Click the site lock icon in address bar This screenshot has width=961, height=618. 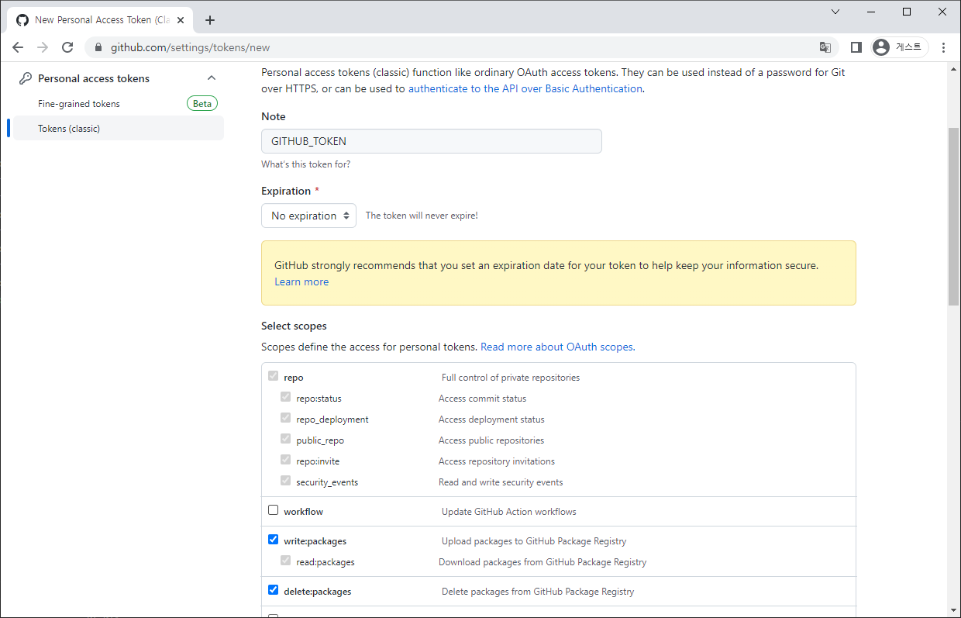coord(98,47)
